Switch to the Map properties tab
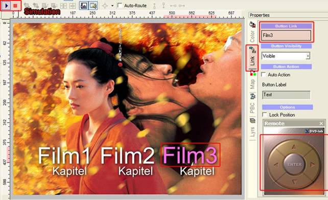Viewport: 328px width, 200px height. point(252,84)
